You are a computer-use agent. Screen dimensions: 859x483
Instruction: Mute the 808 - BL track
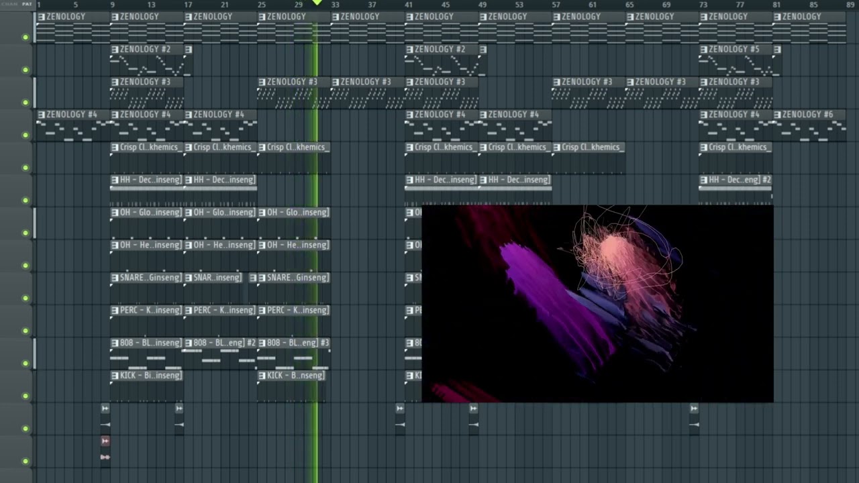(x=26, y=363)
